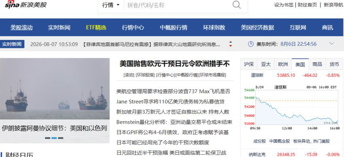
Task: Expand the chevron next to 美东时间
Action: tap(331, 43)
